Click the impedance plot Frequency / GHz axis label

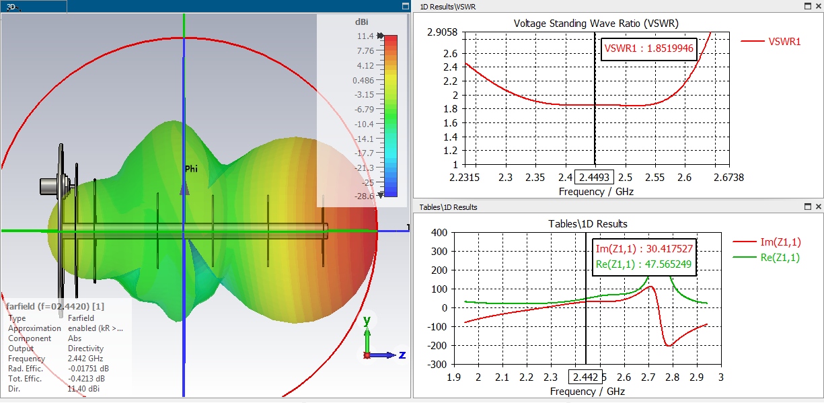click(587, 392)
